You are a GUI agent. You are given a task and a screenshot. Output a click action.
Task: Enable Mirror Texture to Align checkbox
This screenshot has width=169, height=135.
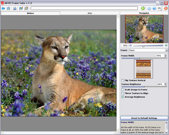coord(123,93)
